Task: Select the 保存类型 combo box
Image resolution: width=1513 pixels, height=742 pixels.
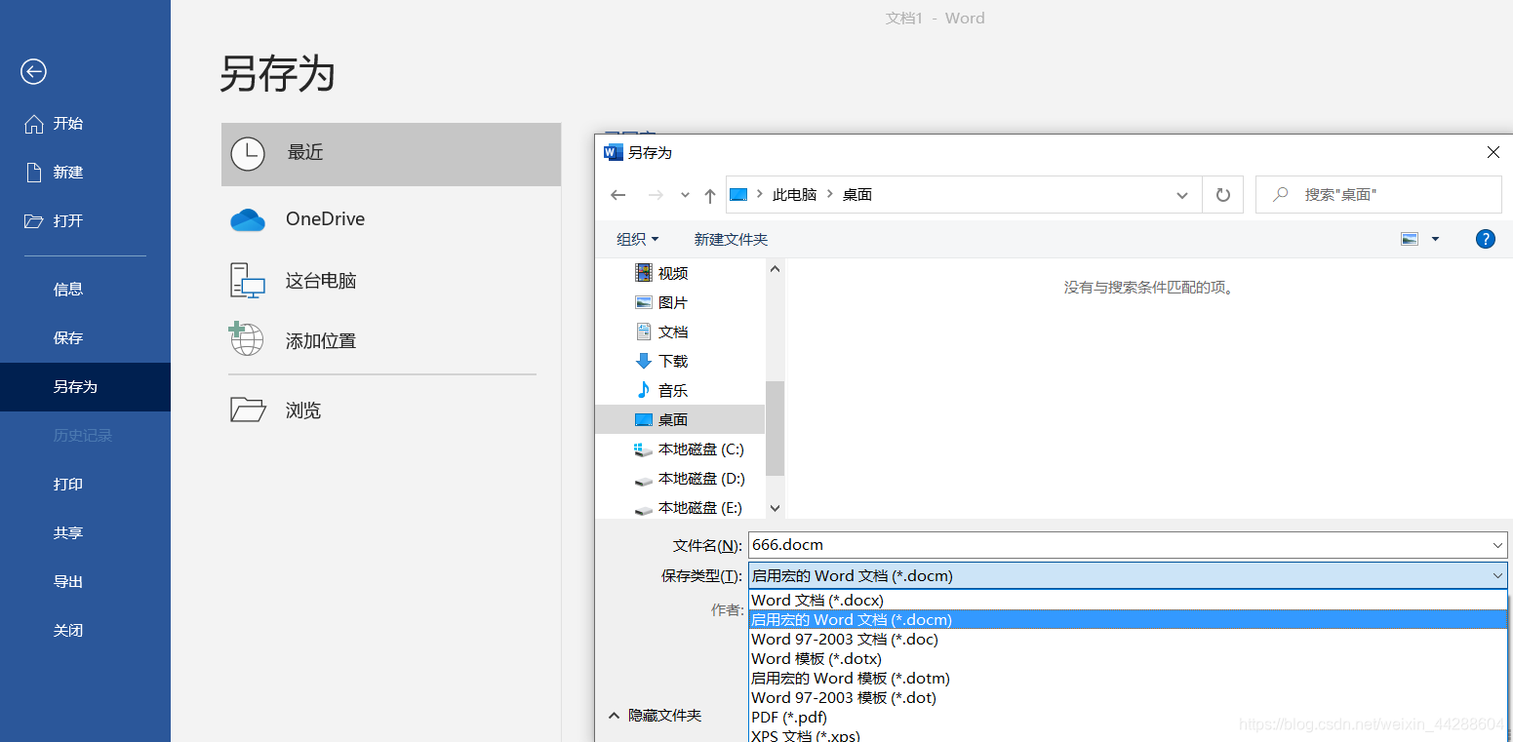Action: coord(1128,576)
